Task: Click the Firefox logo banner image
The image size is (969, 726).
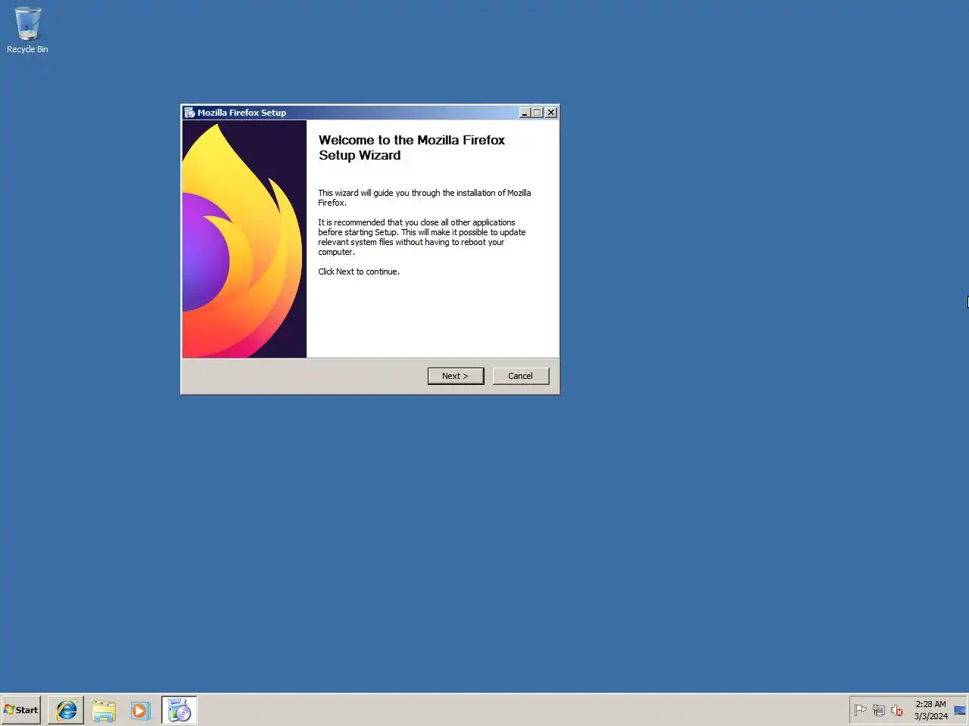Action: click(x=245, y=239)
